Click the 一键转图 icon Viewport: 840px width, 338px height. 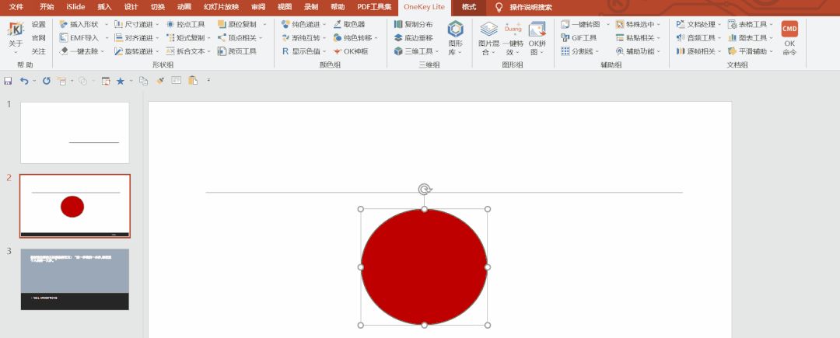565,25
